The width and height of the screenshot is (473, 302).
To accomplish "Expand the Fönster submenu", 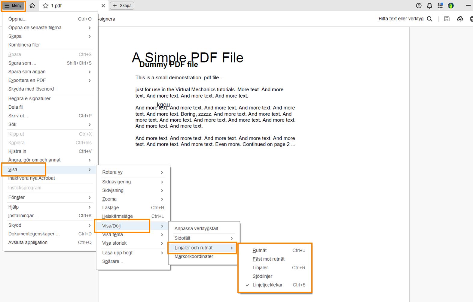I will point(50,197).
